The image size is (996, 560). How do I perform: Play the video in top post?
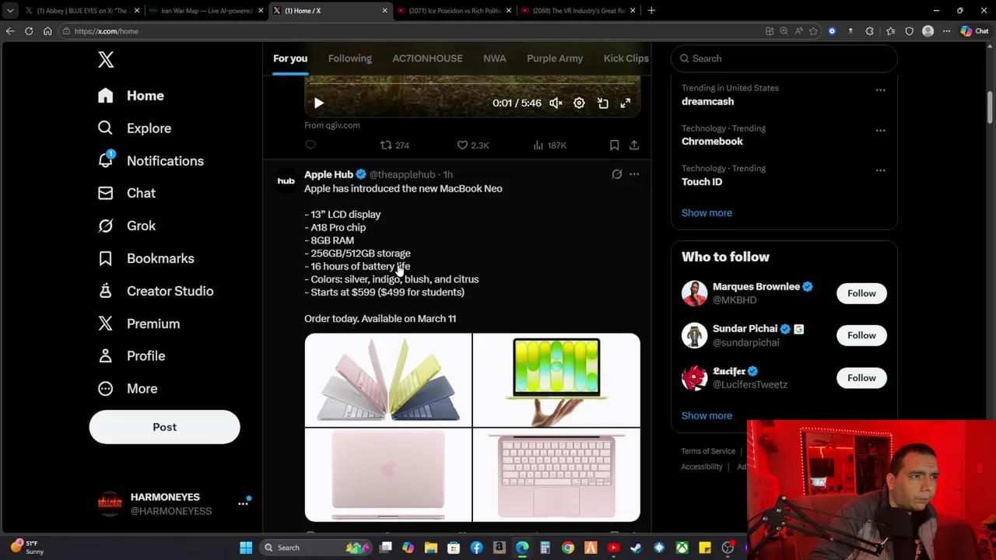click(x=318, y=103)
